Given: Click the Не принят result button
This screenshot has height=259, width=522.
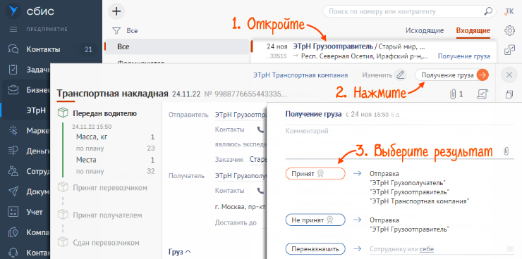Looking at the screenshot, I should (315, 220).
